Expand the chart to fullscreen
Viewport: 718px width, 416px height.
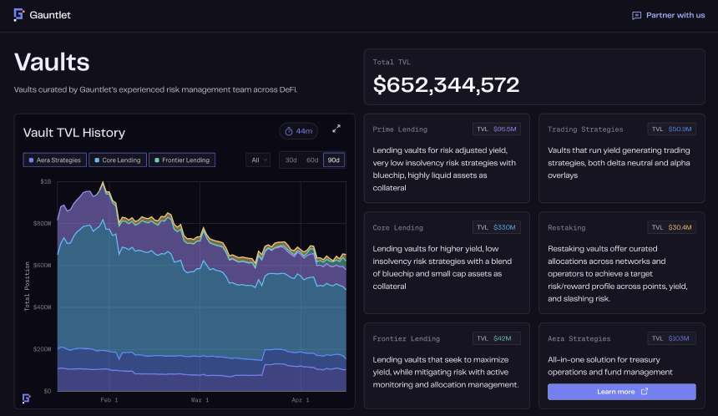click(x=336, y=129)
